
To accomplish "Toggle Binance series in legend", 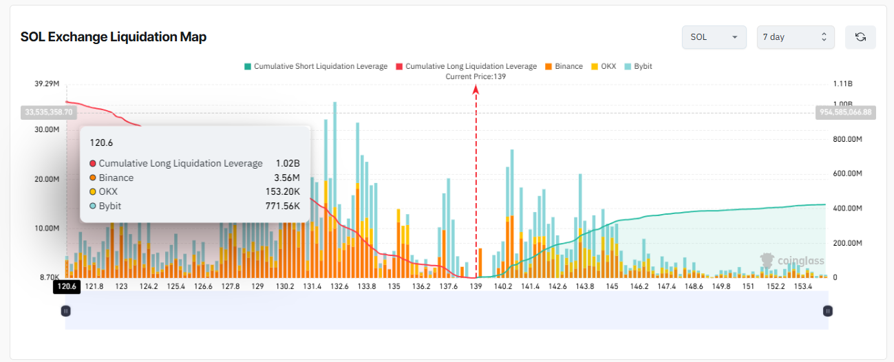I will 564,67.
